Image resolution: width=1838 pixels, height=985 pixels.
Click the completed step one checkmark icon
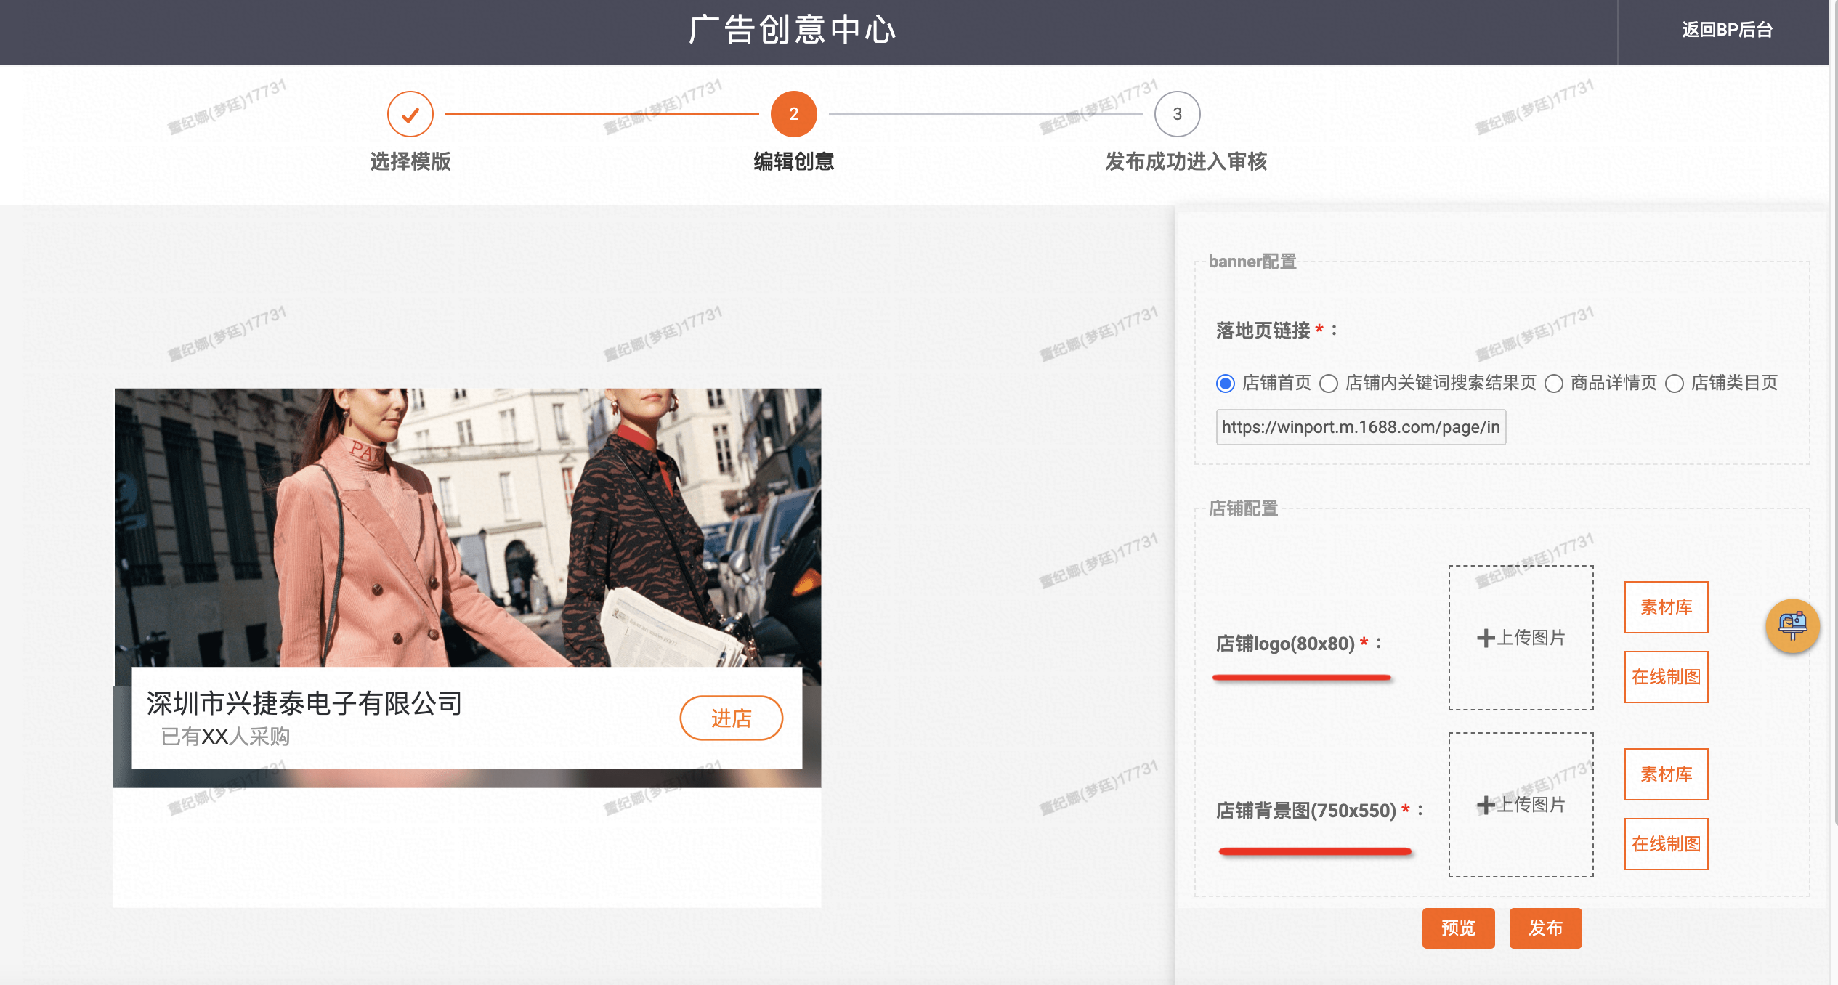(x=410, y=114)
